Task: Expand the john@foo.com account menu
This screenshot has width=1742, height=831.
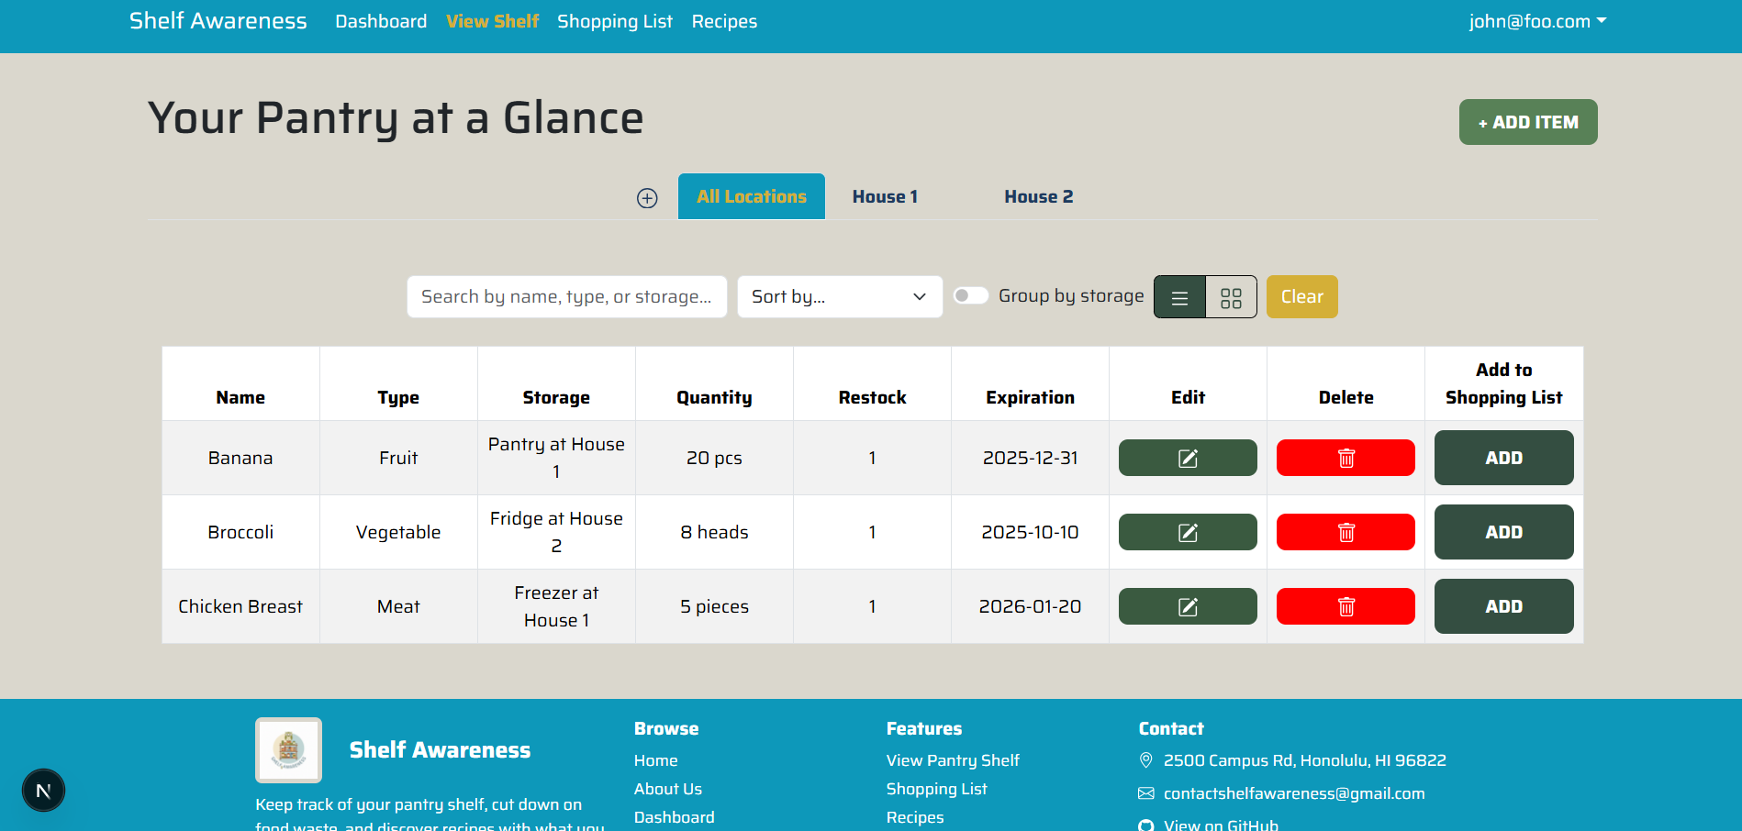Action: point(1536,20)
